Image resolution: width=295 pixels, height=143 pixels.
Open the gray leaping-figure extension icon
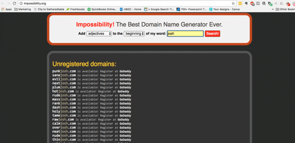(x=276, y=3)
